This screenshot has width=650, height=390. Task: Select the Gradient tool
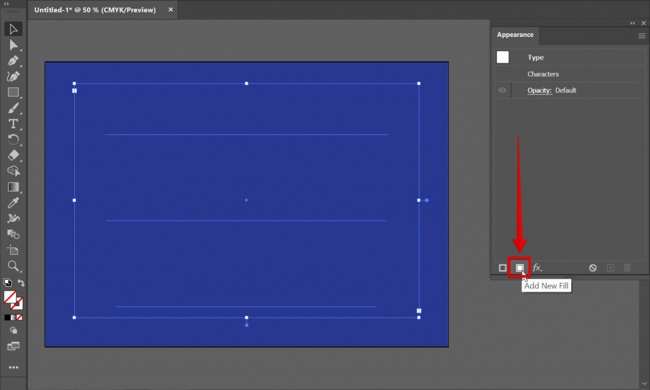[13, 186]
